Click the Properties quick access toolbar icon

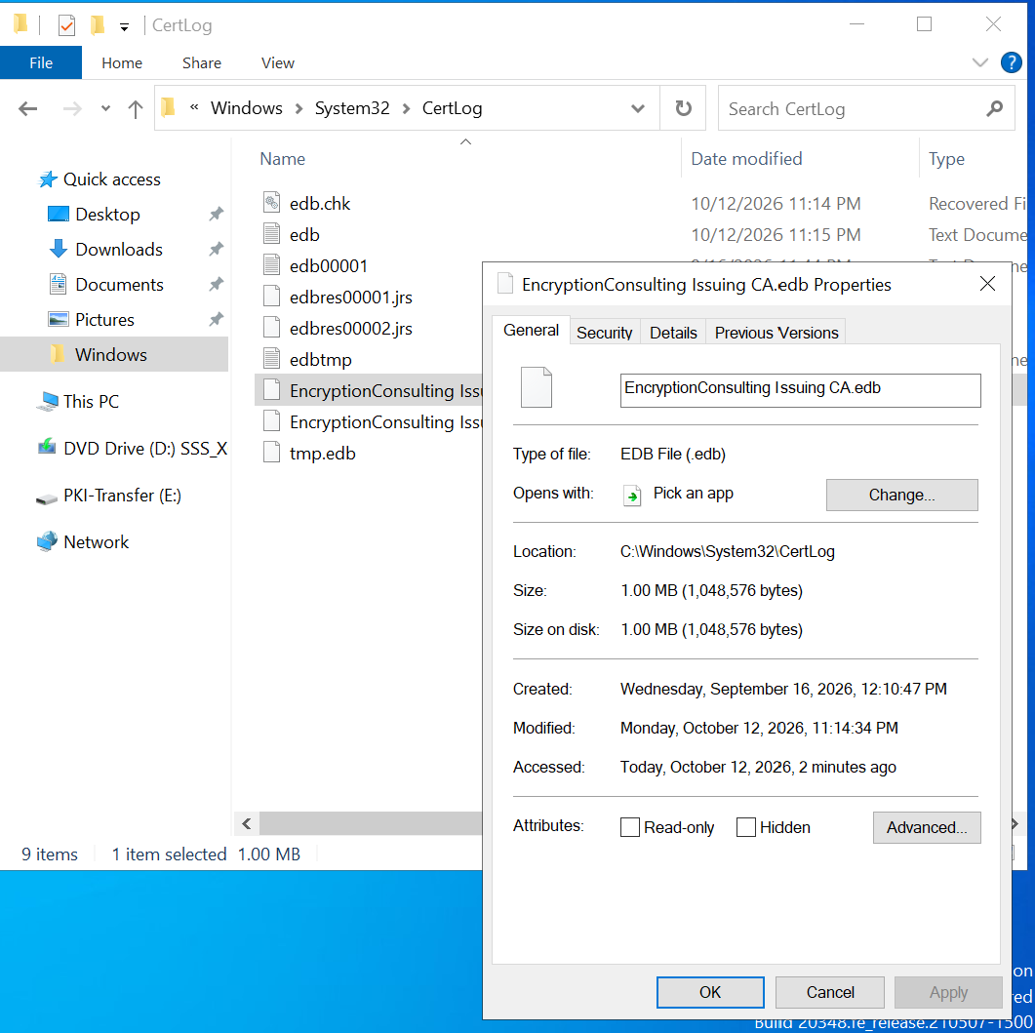pos(66,25)
